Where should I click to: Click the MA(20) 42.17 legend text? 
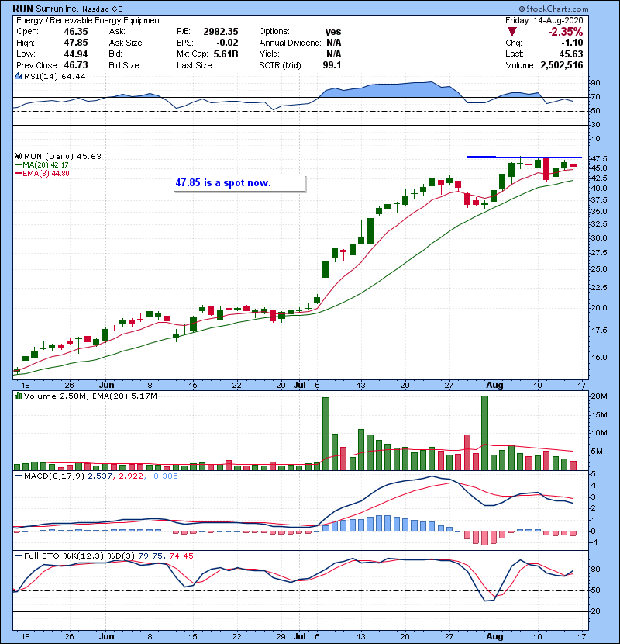pyautogui.click(x=46, y=165)
